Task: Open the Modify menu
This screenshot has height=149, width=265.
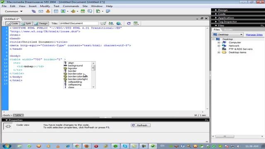Action: pos(45,6)
